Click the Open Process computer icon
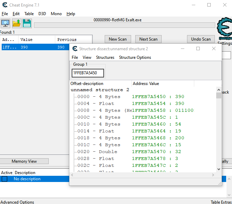This screenshot has width=232, height=204. pyautogui.click(x=5, y=23)
